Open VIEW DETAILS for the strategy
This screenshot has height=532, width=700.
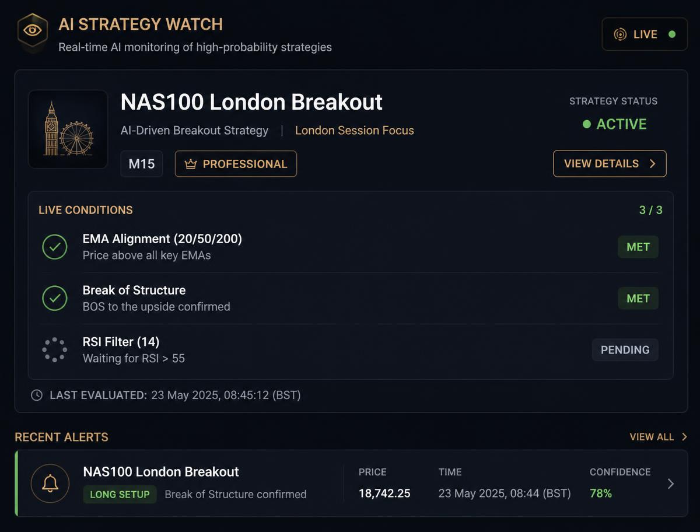610,163
